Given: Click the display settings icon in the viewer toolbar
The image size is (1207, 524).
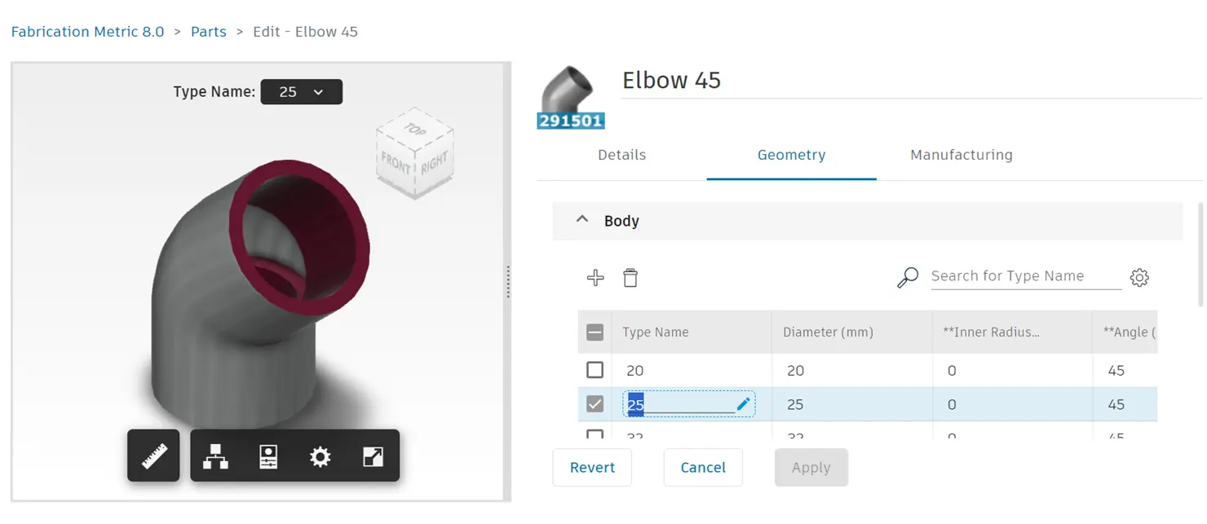Looking at the screenshot, I should pos(267,456).
